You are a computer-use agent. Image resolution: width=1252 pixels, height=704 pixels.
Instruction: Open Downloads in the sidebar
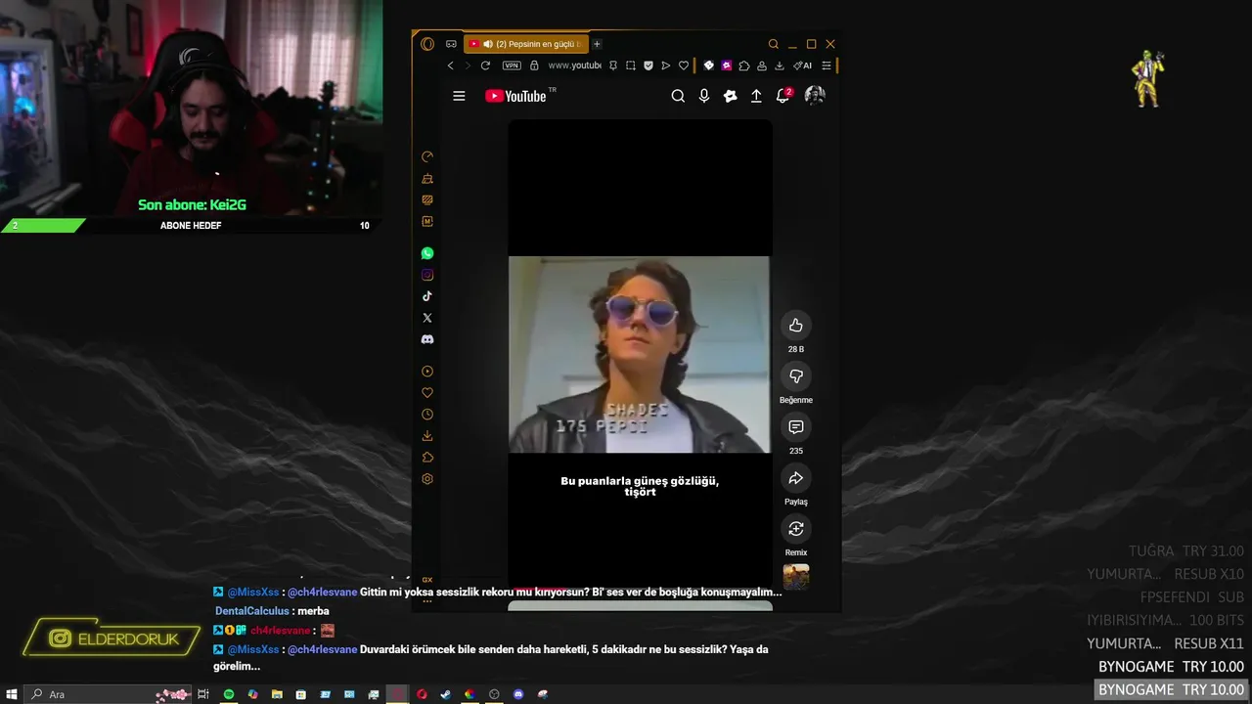tap(427, 436)
